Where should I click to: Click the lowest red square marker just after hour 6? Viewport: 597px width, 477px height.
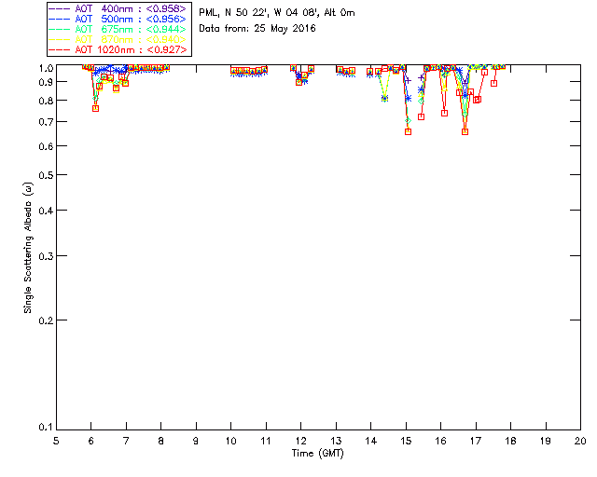point(95,109)
